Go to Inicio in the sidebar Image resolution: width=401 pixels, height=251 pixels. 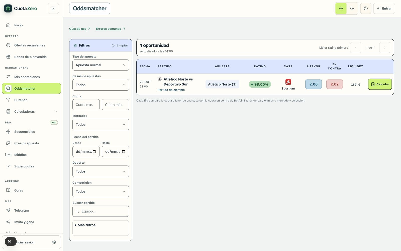(x=31, y=25)
